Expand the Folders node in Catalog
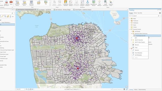This screenshot has height=91, width=162. (130, 27)
